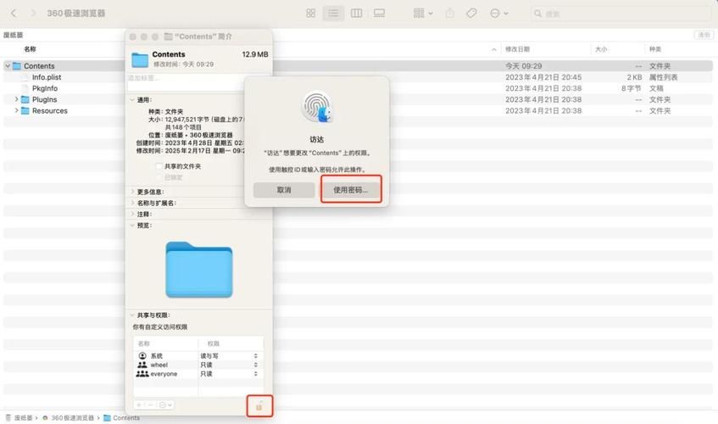Image resolution: width=718 pixels, height=424 pixels.
Task: Switch Finder to list view
Action: coord(333,14)
